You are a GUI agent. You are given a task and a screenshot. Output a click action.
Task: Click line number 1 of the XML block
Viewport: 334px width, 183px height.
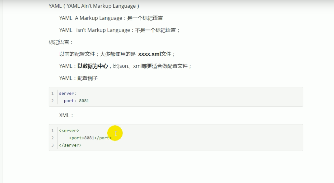pos(53,130)
